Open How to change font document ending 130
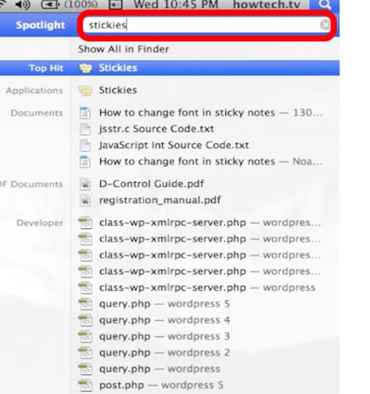This screenshot has width=370, height=394. 210,113
